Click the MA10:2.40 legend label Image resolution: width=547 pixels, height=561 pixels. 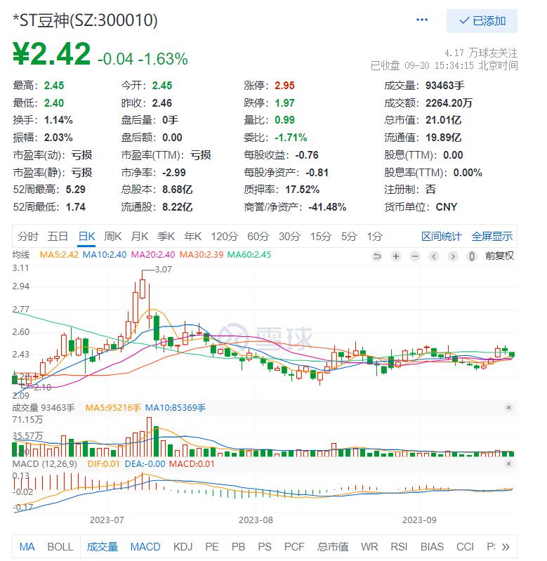[x=105, y=255]
